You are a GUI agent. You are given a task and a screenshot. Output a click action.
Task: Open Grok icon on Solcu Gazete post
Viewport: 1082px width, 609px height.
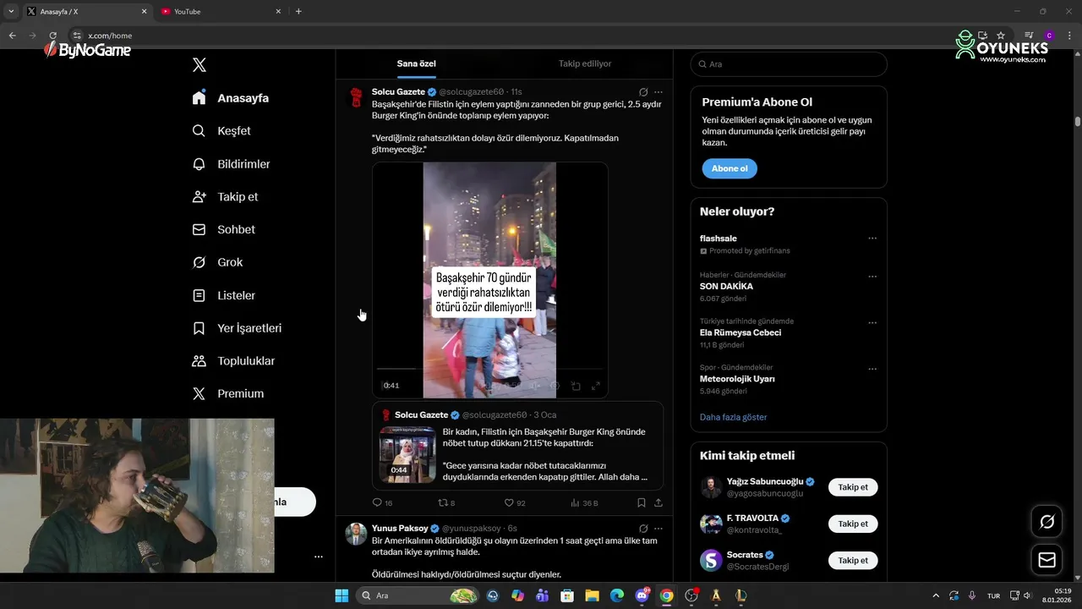pyautogui.click(x=643, y=92)
